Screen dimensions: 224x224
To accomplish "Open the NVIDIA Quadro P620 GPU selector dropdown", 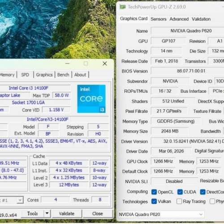I will click(x=161, y=215).
